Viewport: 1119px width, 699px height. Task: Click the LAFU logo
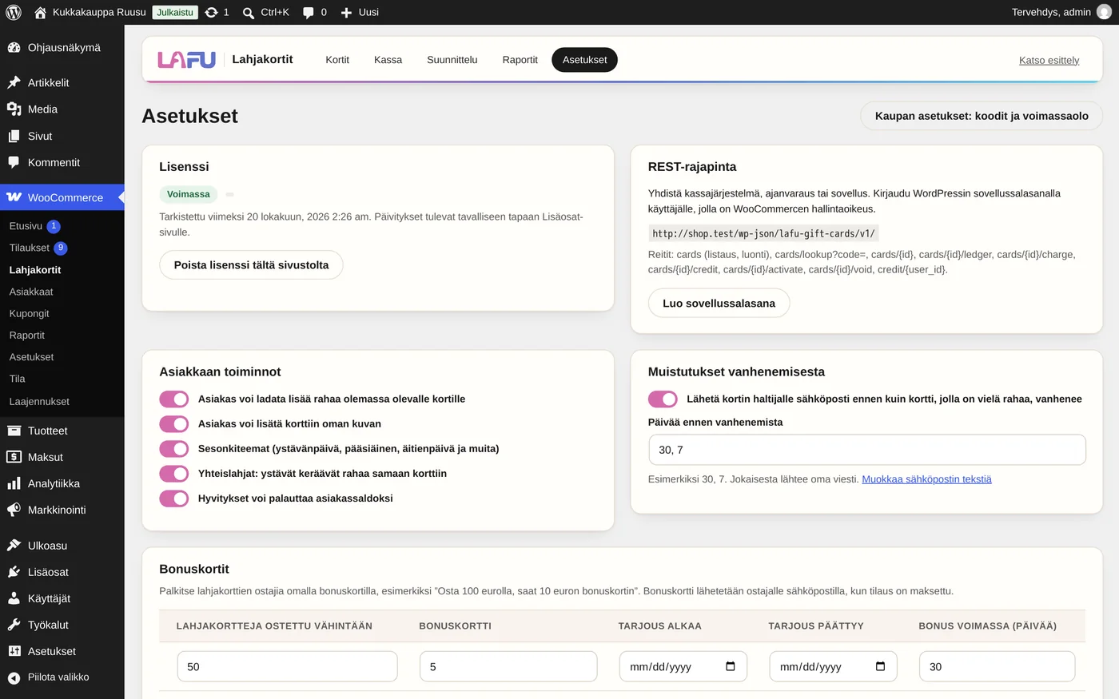[x=187, y=60]
